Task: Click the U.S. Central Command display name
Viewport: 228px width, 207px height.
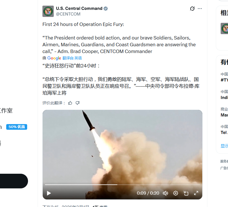Action: click(x=79, y=8)
